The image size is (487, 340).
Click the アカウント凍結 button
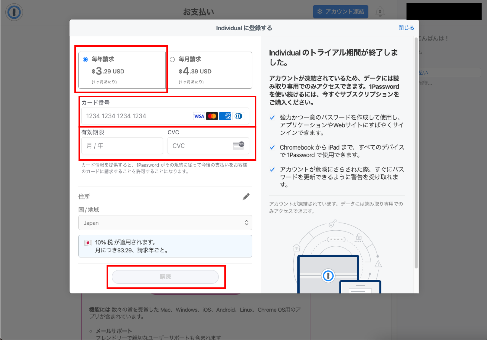click(x=340, y=12)
